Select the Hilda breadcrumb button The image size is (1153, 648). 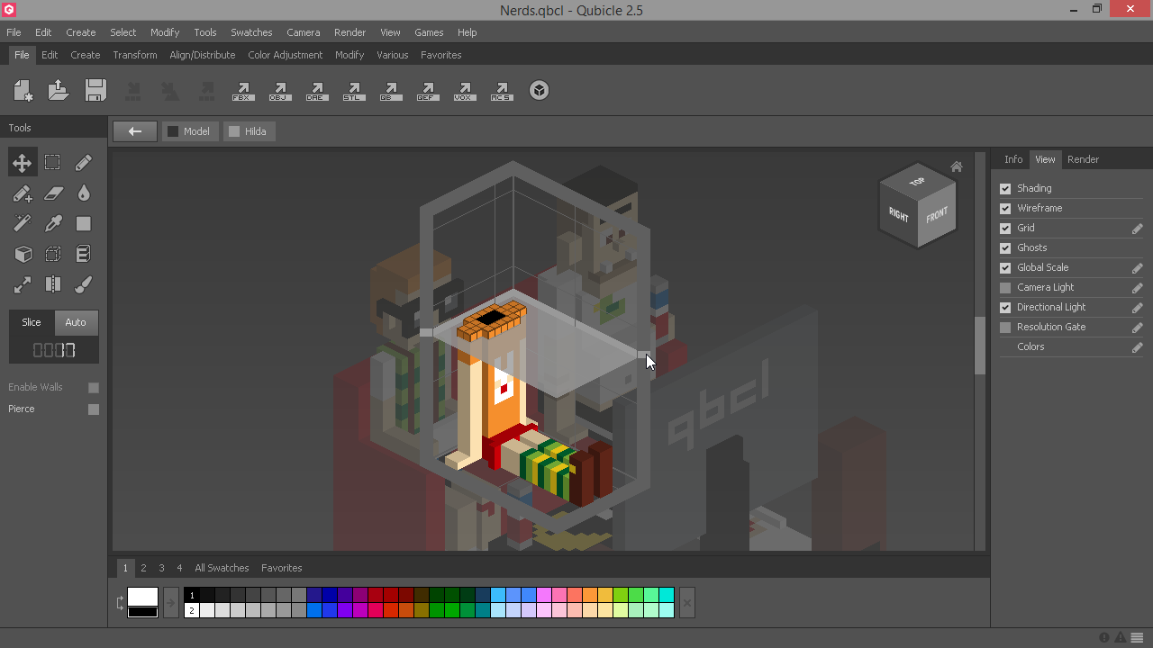click(250, 131)
